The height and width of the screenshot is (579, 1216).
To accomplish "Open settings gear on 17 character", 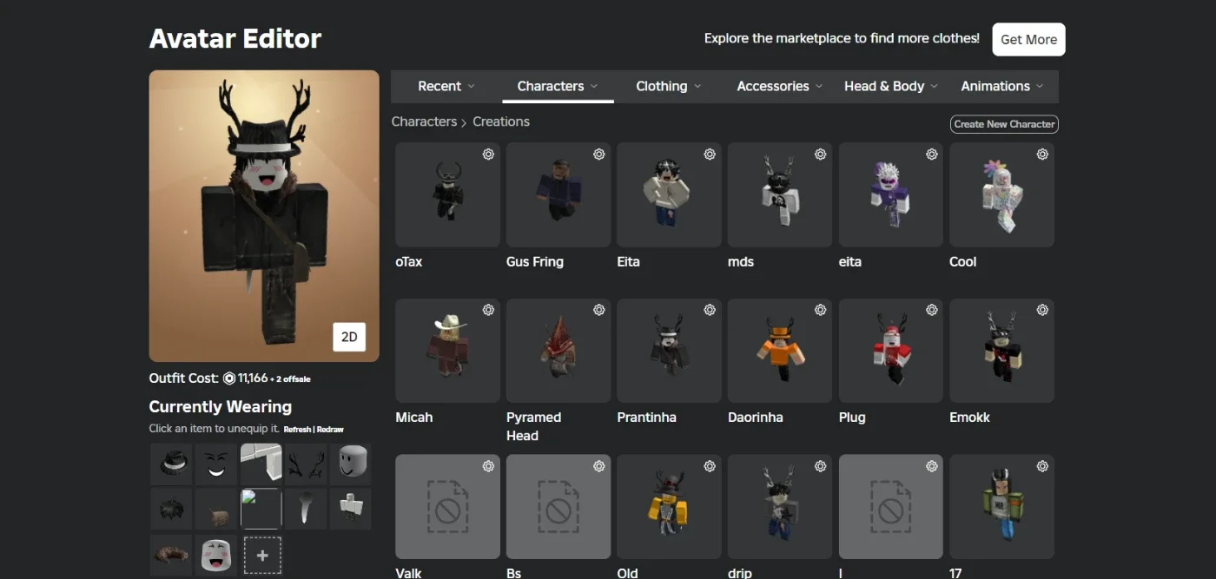I will (x=1042, y=466).
